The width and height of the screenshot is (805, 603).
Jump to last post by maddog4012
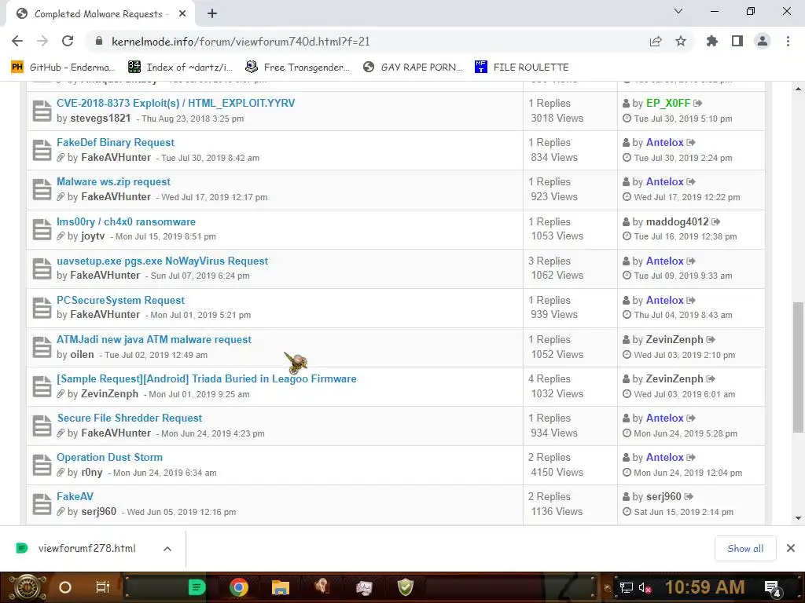(x=715, y=221)
